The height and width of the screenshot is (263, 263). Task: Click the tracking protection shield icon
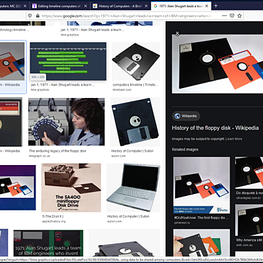click(x=30, y=16)
